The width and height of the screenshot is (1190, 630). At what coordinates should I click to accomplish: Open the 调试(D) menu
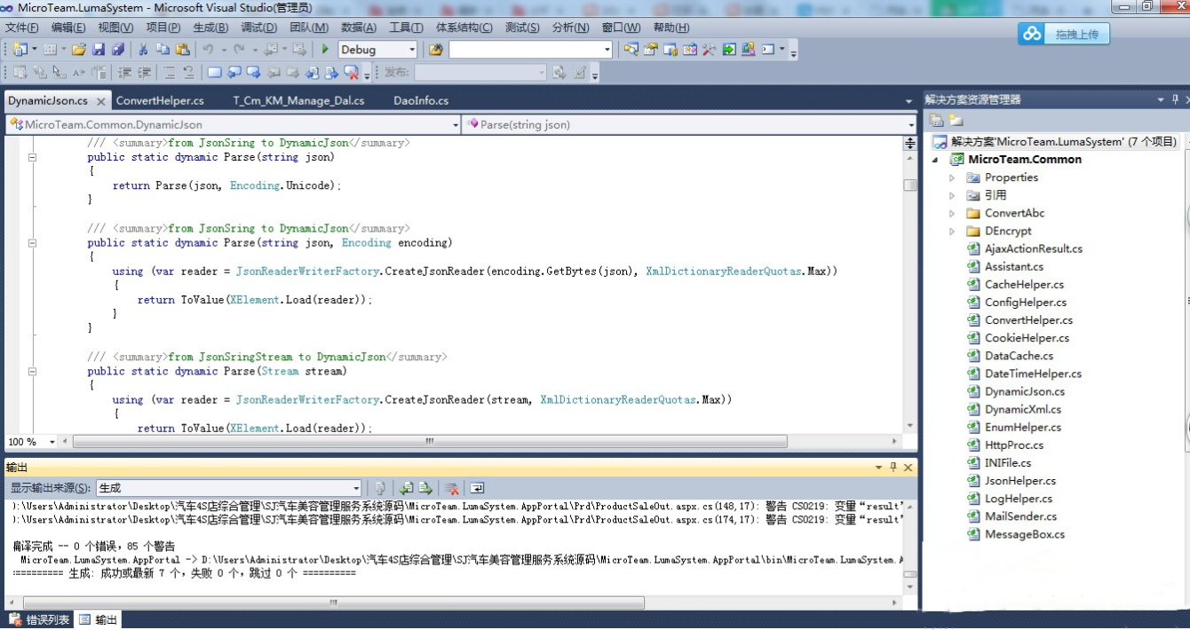click(258, 28)
